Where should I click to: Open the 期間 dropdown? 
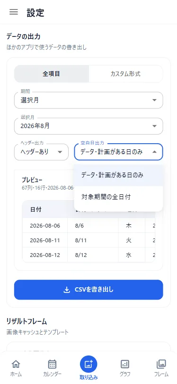pos(88,100)
